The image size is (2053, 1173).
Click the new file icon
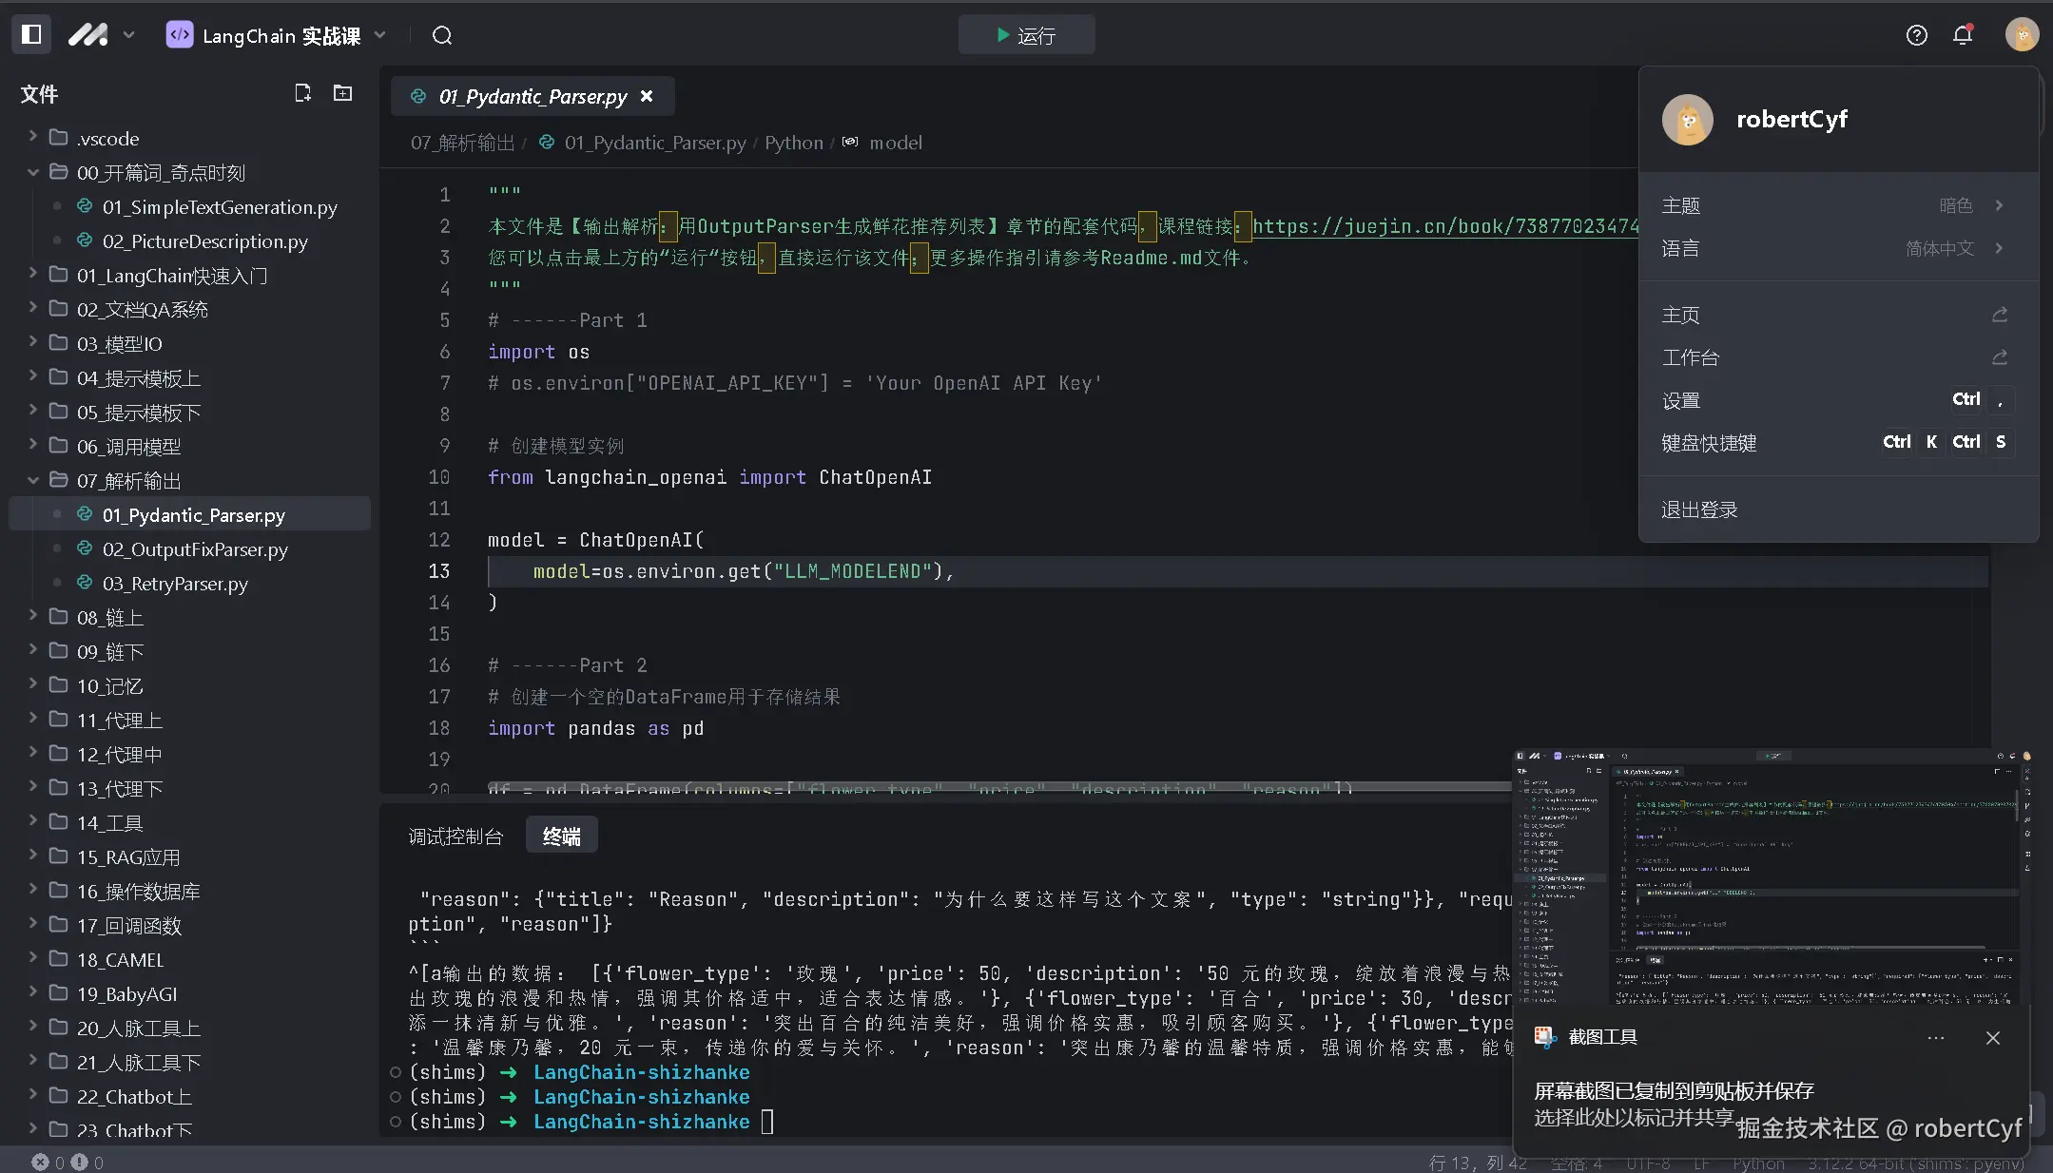(302, 93)
